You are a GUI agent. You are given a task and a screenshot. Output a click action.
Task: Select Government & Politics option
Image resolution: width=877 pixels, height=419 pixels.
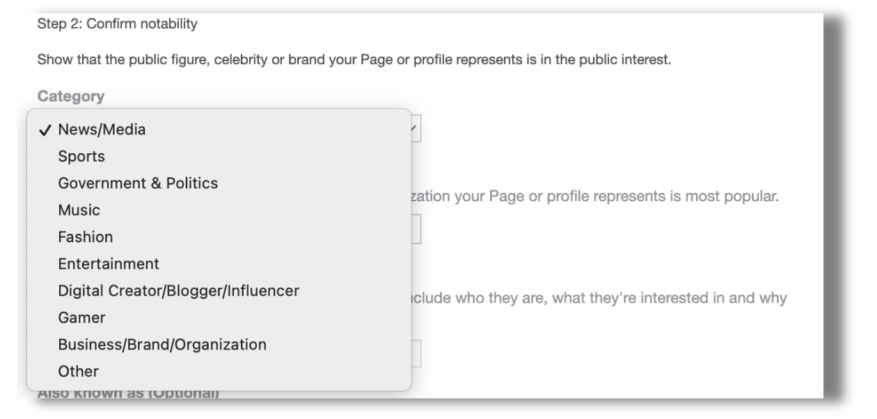tap(138, 183)
